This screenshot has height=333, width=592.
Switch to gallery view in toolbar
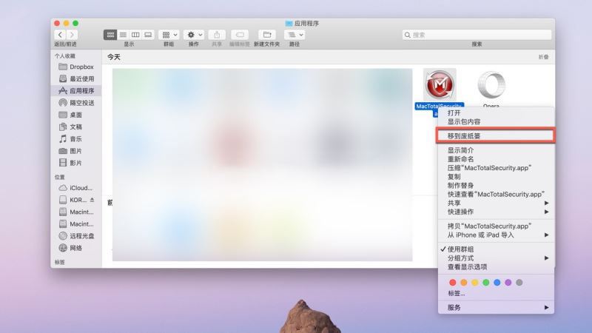(148, 35)
